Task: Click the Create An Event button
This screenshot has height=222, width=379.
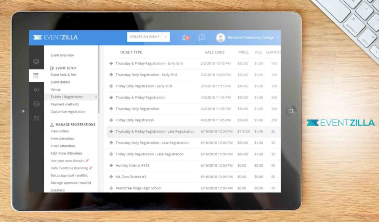Action: [x=144, y=37]
